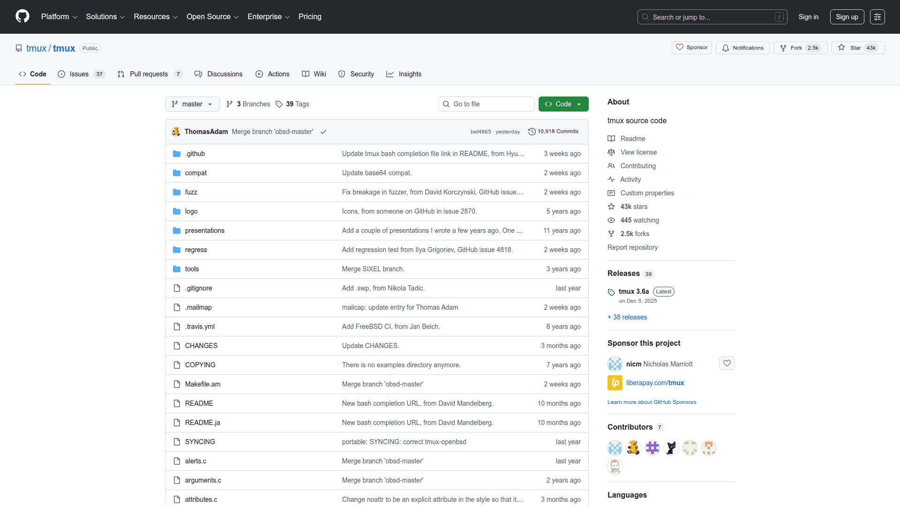
Task: Click the Sign in link
Action: coord(809,17)
